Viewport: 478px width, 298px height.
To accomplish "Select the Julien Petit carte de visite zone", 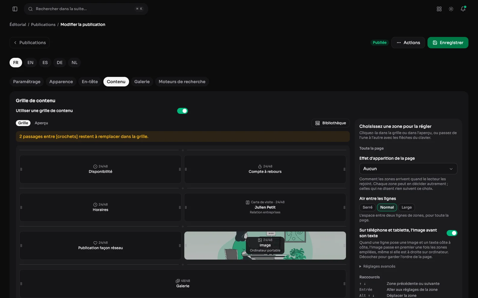I will 265,207.
